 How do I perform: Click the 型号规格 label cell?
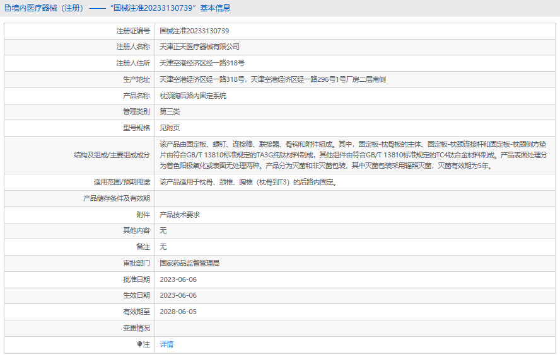[79, 128]
